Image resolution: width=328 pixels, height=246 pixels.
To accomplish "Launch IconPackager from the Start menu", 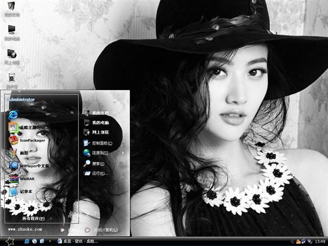I will pyautogui.click(x=27, y=140).
